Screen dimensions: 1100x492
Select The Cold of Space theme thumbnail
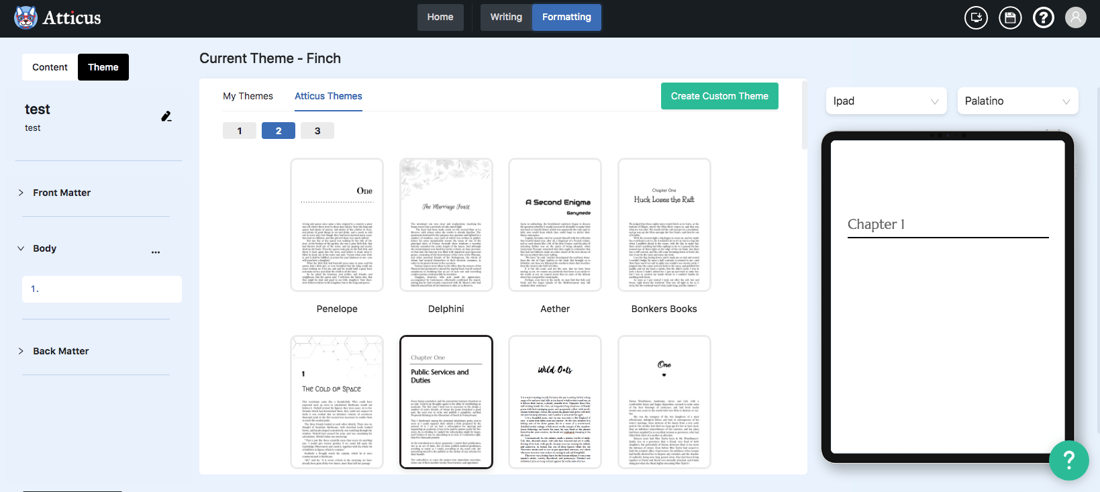tap(337, 401)
